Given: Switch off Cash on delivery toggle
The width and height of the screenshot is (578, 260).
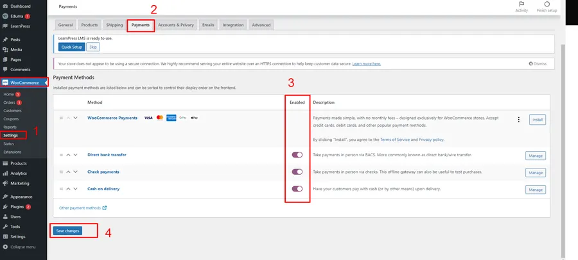Looking at the screenshot, I should tap(297, 189).
